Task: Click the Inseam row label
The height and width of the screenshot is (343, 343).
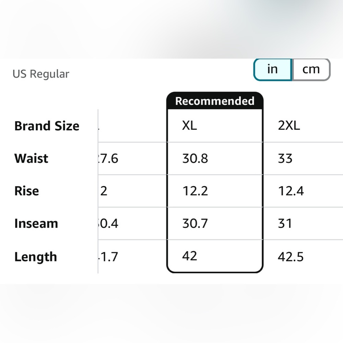Action: point(36,223)
